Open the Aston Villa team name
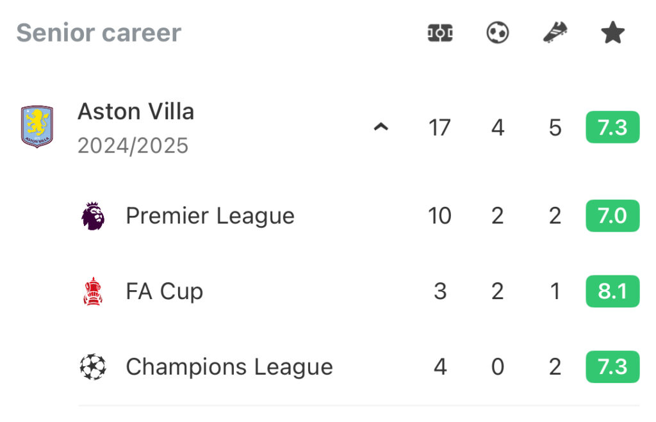Viewport: 656px width, 422px height. [x=136, y=111]
